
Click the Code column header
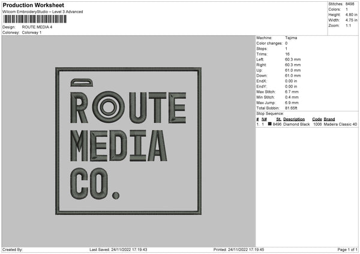[x=317, y=119]
